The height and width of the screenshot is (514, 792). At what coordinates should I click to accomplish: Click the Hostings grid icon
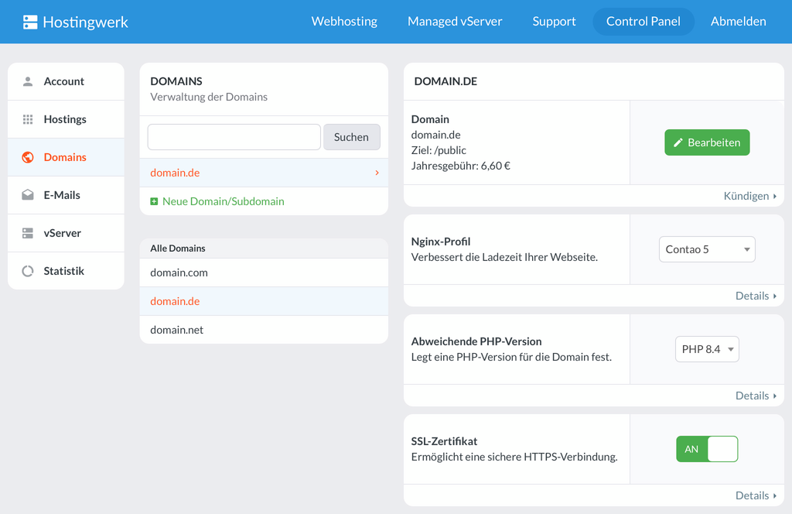[28, 119]
